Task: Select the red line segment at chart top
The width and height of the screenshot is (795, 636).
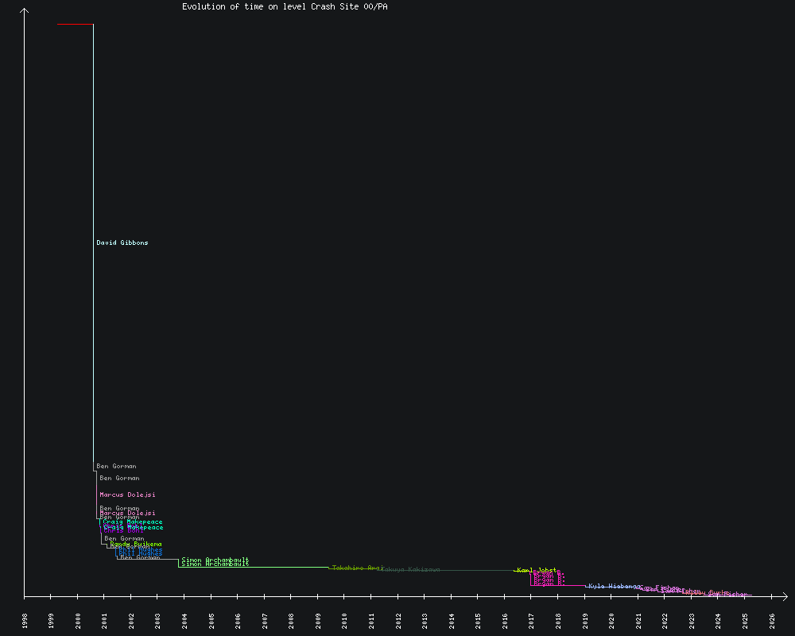Action: coord(75,25)
